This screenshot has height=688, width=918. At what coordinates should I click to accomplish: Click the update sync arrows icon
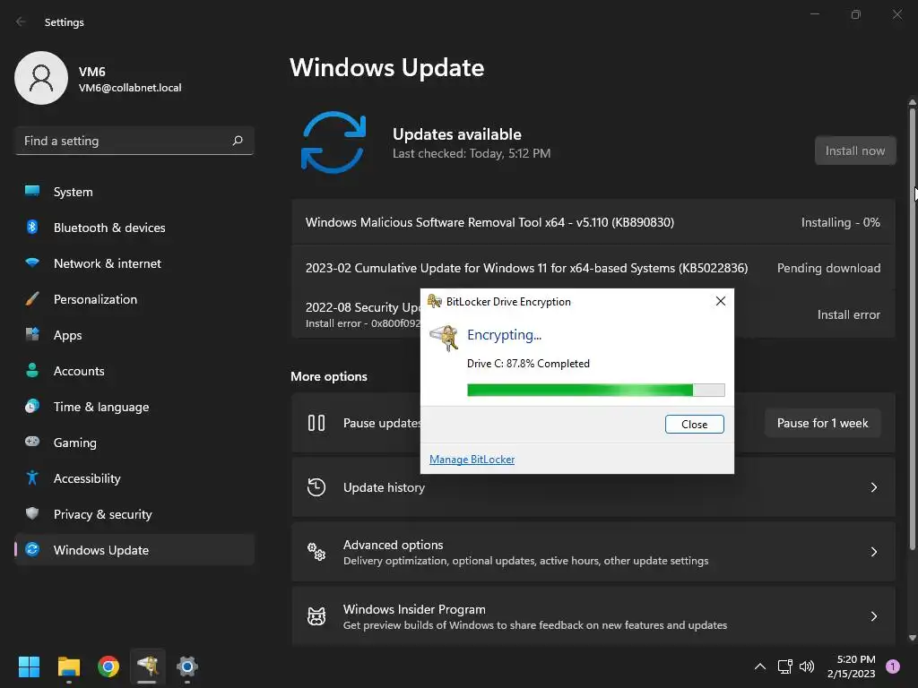(x=333, y=142)
